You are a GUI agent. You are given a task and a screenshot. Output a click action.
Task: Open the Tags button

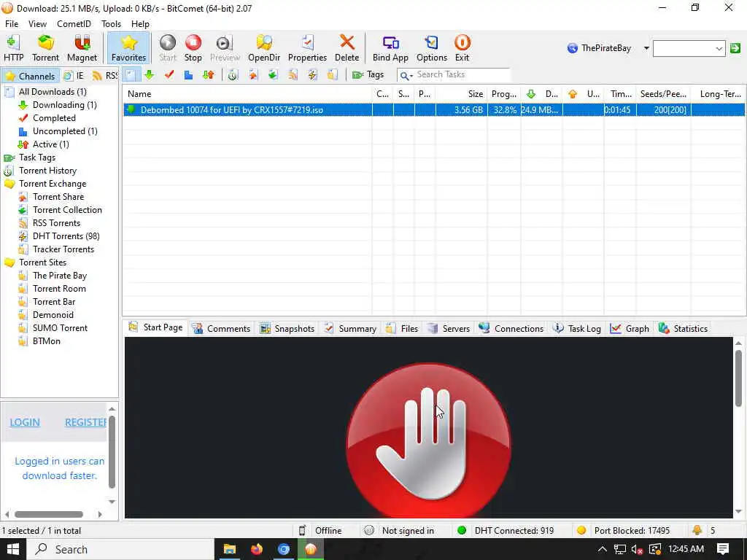[x=368, y=75]
